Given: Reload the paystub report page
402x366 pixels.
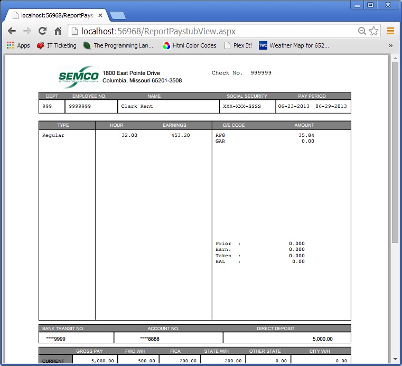Looking at the screenshot, I should pos(43,31).
